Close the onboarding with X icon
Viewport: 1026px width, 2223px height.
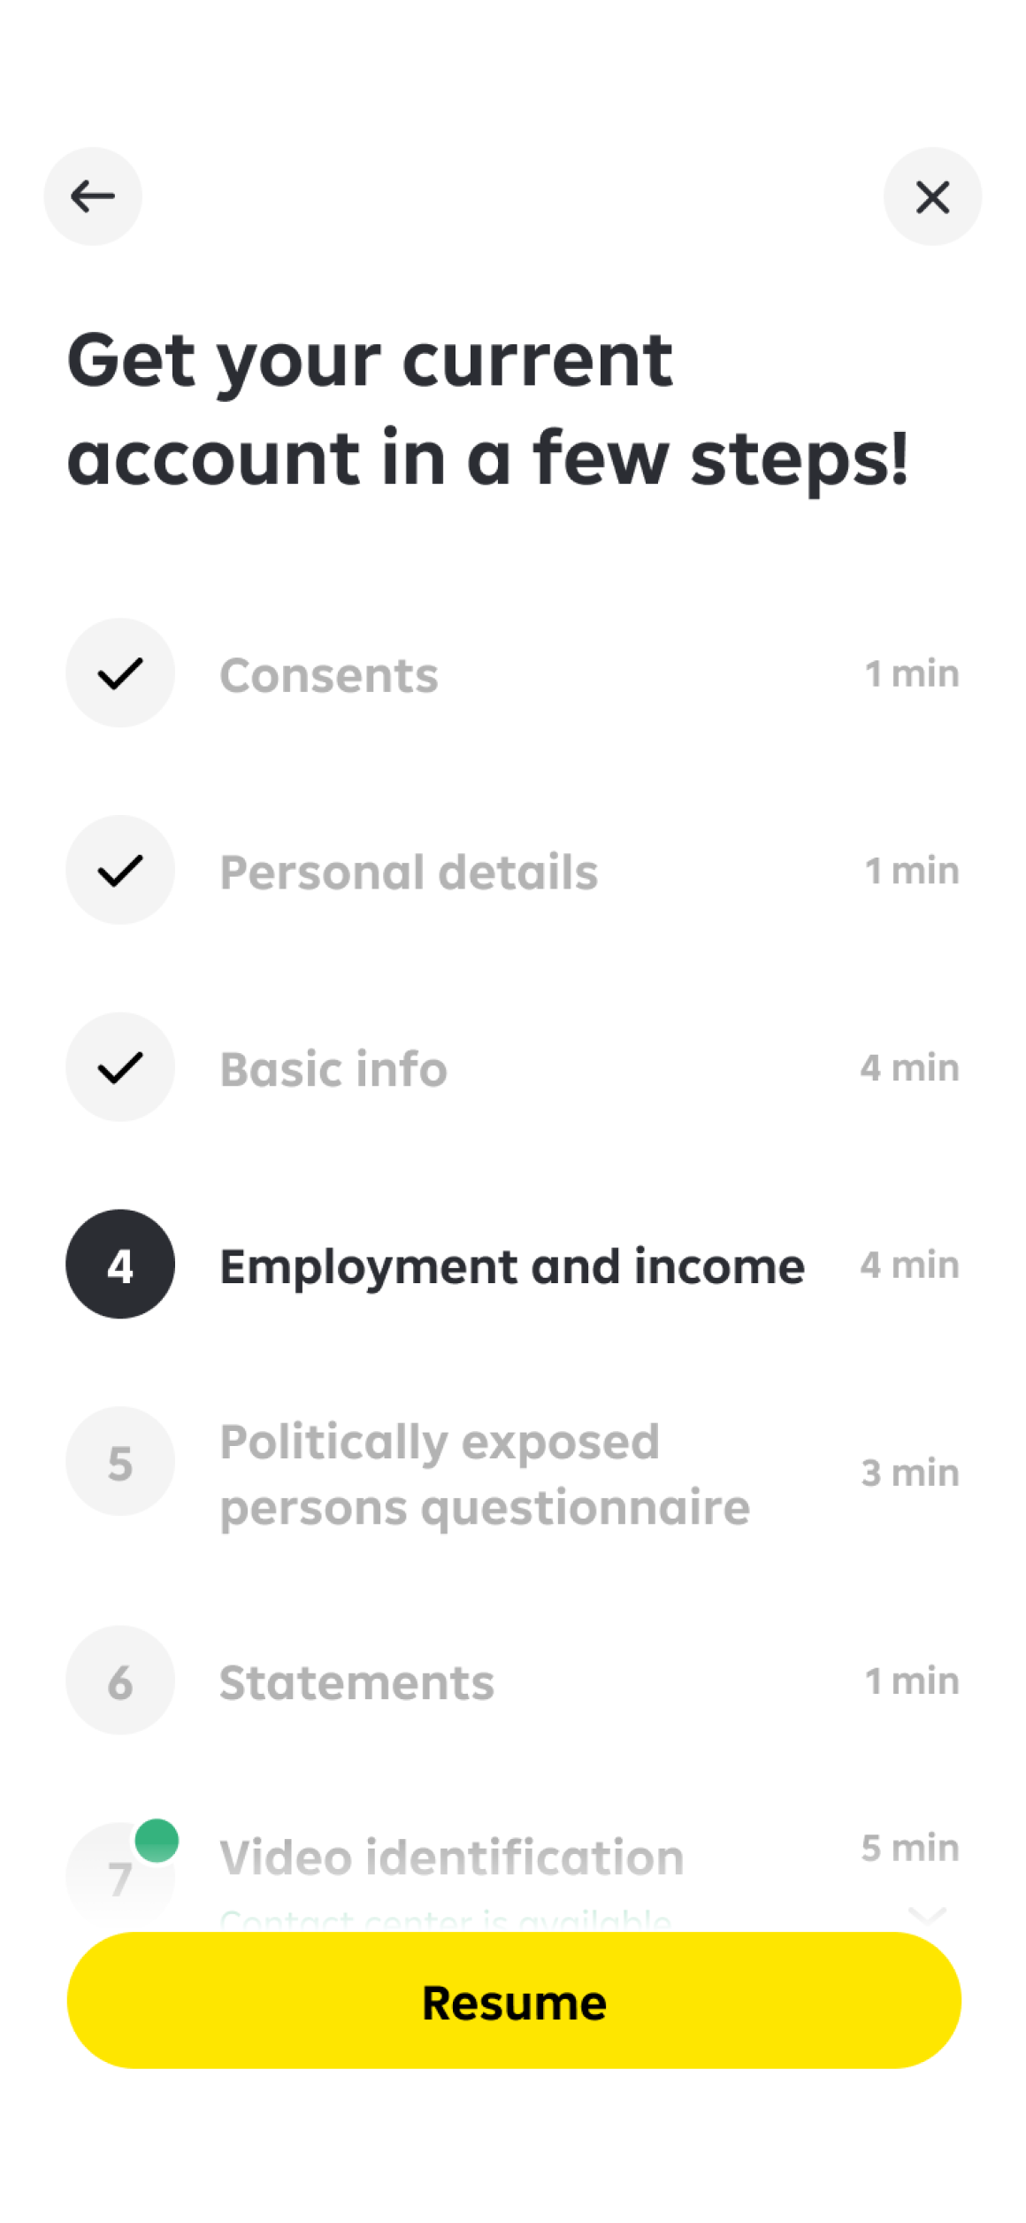tap(932, 196)
